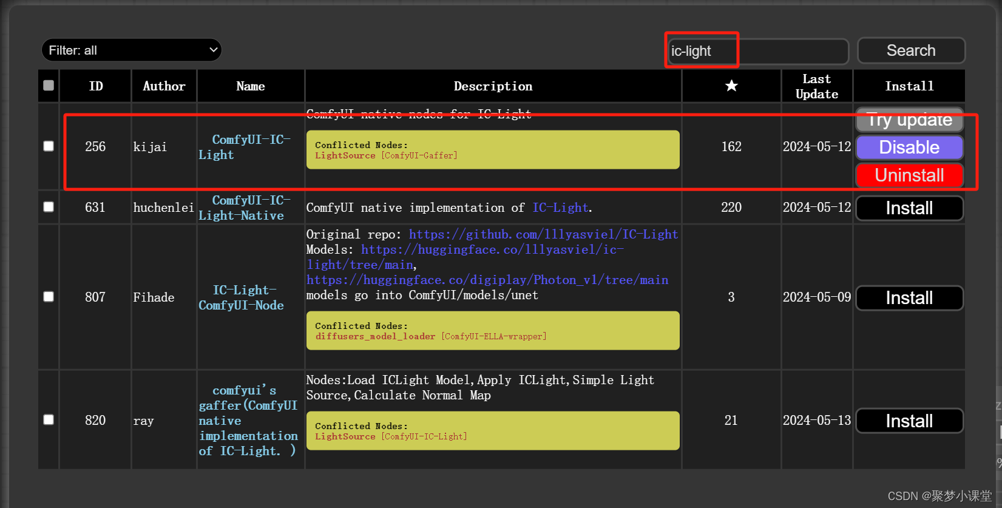Sort by the Last Update column header
Screen dimensions: 1002x508
tap(817, 86)
